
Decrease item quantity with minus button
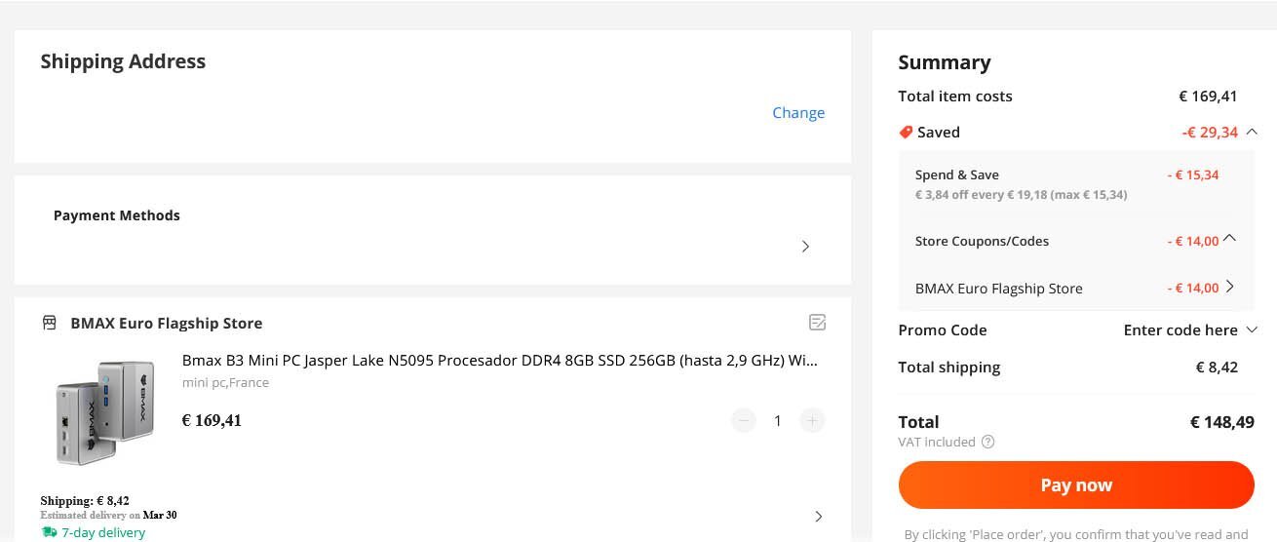tap(744, 420)
